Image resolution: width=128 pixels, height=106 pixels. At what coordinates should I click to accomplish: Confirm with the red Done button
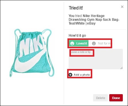point(116,98)
